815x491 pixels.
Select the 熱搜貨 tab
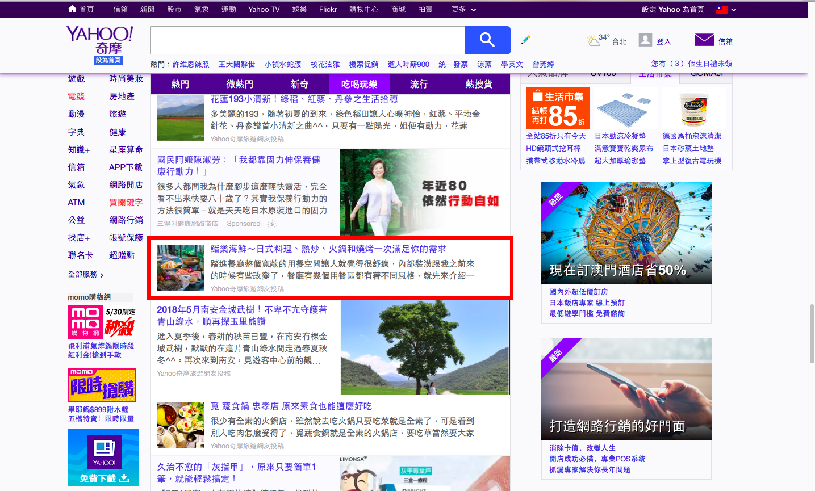479,84
